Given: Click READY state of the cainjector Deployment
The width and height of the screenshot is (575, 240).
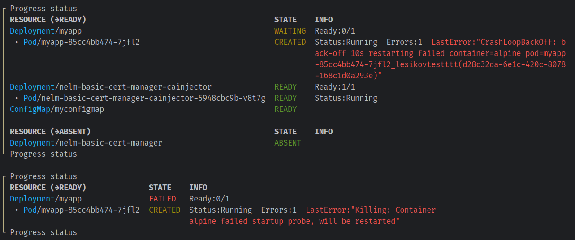Looking at the screenshot, I should tap(285, 87).
